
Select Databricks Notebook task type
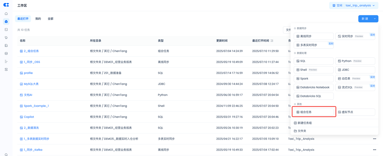pyautogui.click(x=313, y=87)
